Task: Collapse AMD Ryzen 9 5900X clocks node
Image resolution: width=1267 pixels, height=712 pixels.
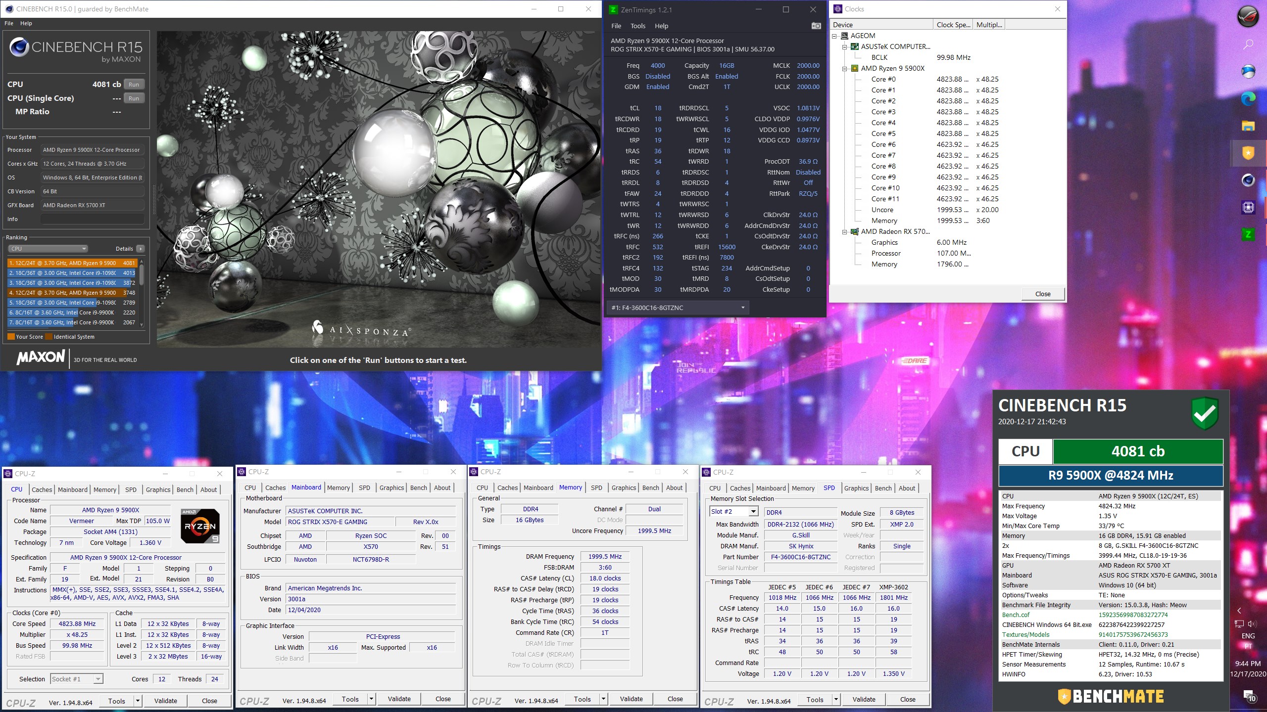Action: [845, 68]
